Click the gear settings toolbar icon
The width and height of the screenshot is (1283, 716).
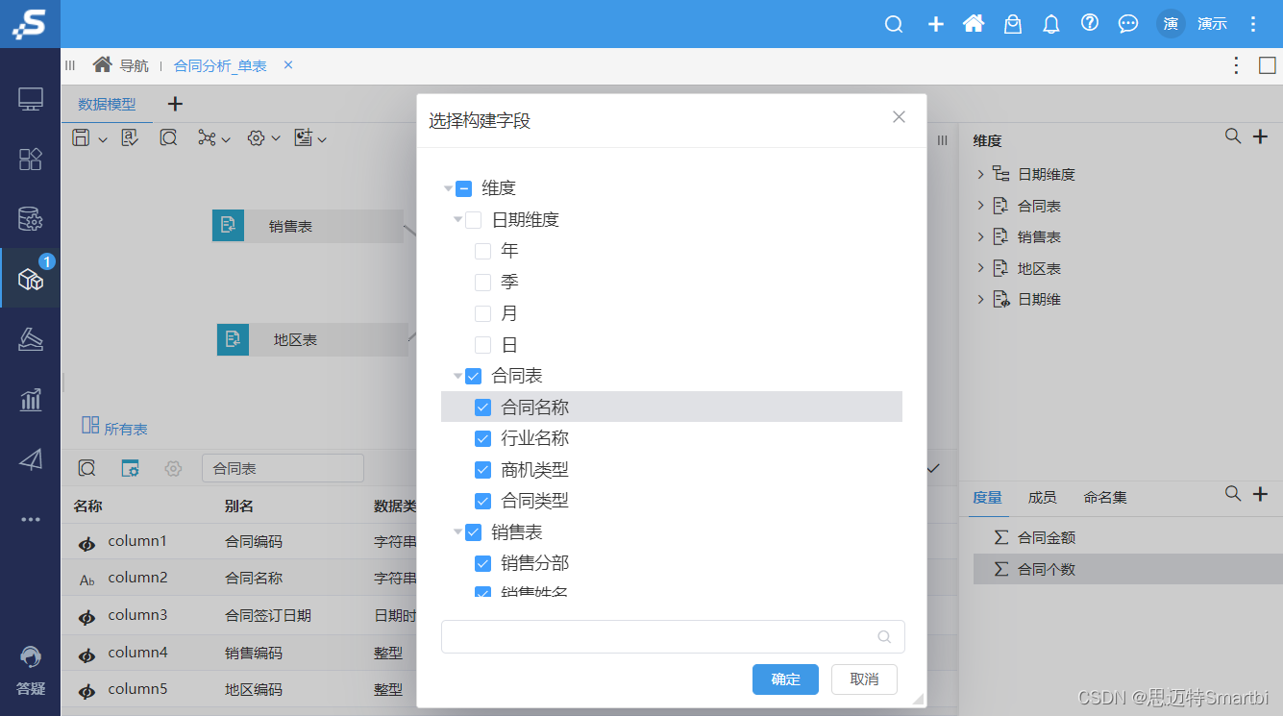(256, 138)
